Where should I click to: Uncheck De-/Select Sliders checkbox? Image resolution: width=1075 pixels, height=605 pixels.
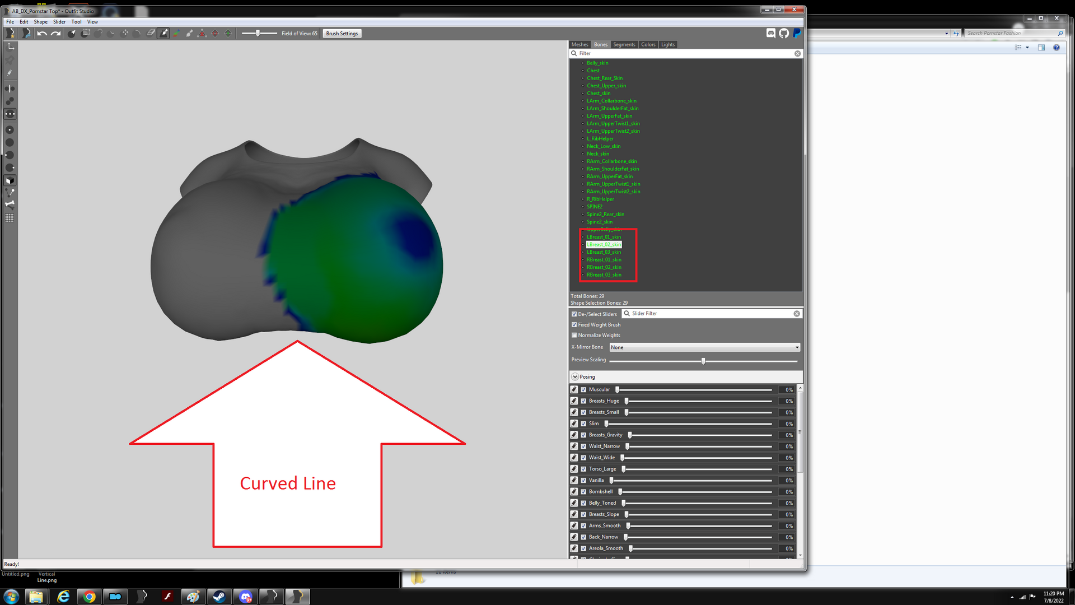point(574,314)
